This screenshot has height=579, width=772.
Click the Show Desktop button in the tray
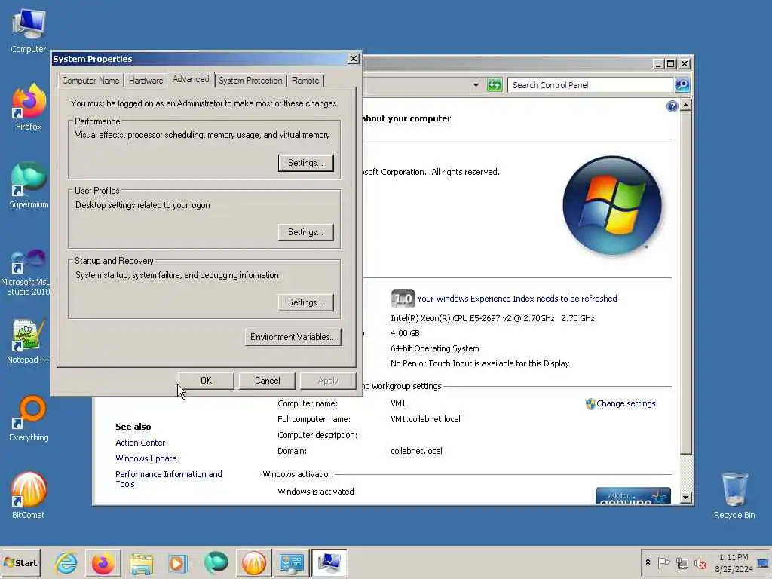(x=764, y=562)
